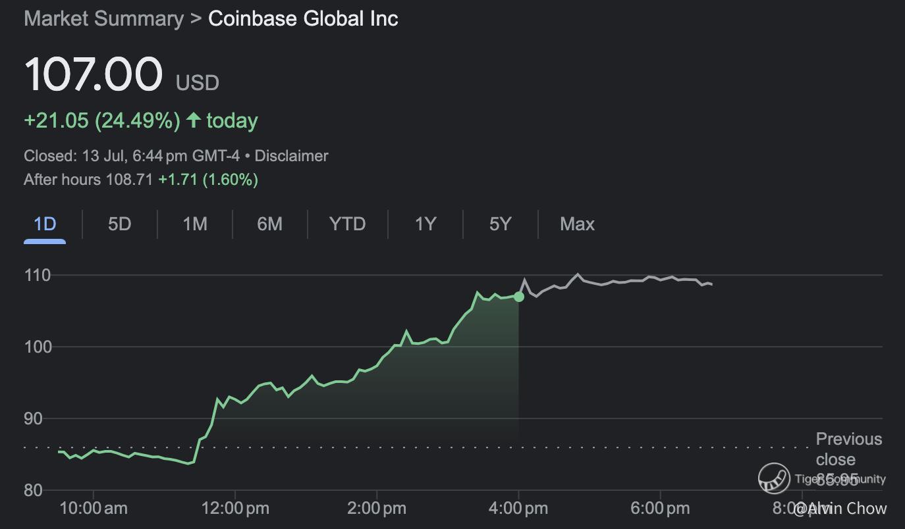Choose the 6M time range tab
The image size is (905, 529).
pyautogui.click(x=269, y=224)
